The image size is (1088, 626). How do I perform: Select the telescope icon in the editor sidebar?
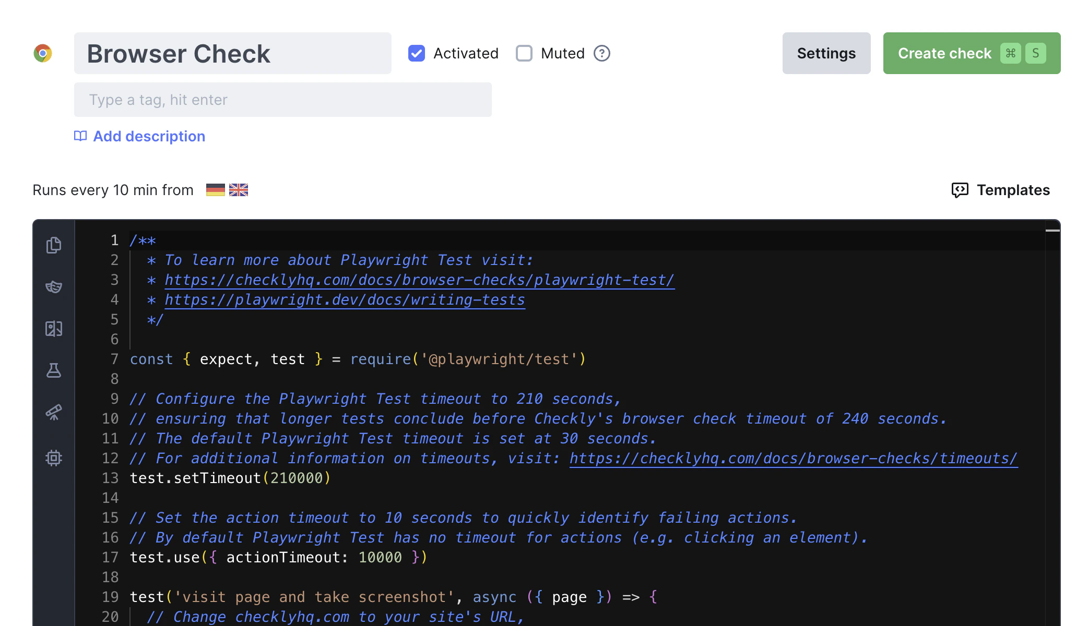tap(54, 412)
